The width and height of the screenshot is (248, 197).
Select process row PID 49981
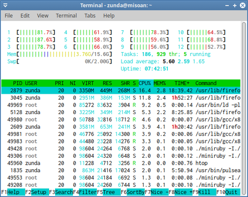pyautogui.click(x=121, y=134)
